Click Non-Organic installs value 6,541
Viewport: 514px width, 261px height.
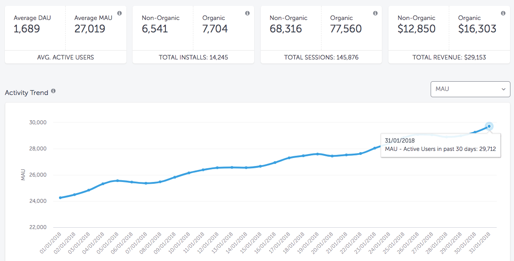(x=155, y=29)
